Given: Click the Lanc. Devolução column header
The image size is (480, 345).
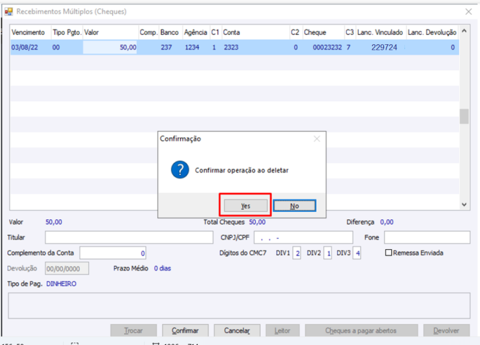Looking at the screenshot, I should [432, 32].
